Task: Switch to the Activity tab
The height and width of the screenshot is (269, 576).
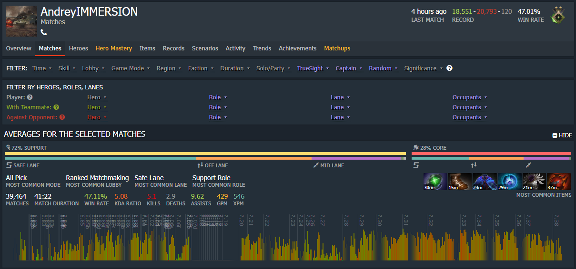Action: 235,48
